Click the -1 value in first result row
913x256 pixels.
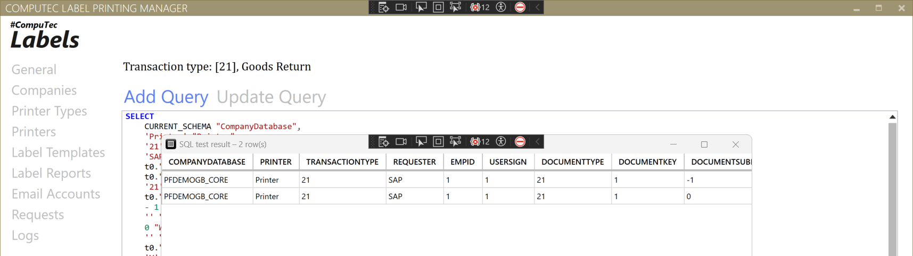point(690,180)
